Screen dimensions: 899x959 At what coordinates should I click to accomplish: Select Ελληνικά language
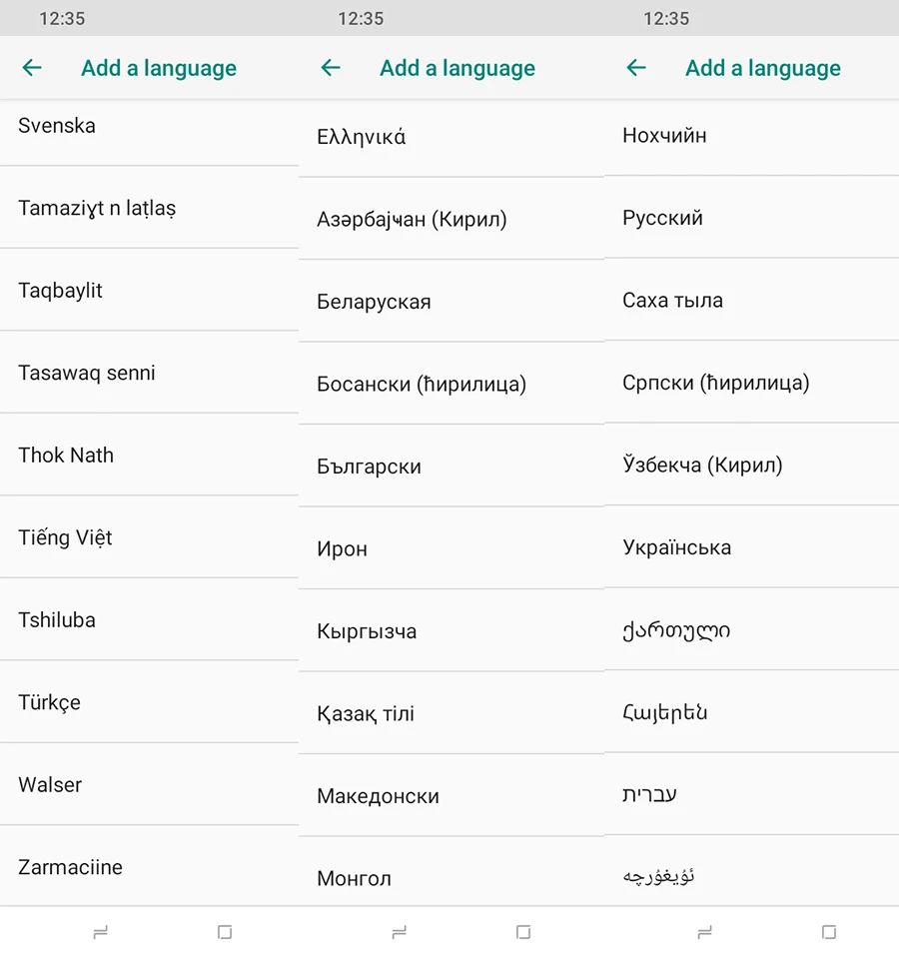point(451,138)
